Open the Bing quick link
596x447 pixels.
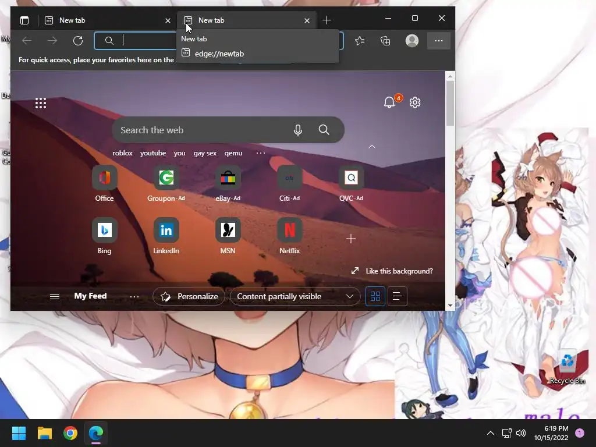[x=105, y=236]
